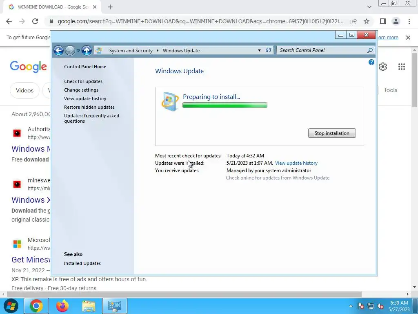Viewport: 418px width, 314px height.
Task: Click Chrome icon in taskbar
Action: click(36, 306)
